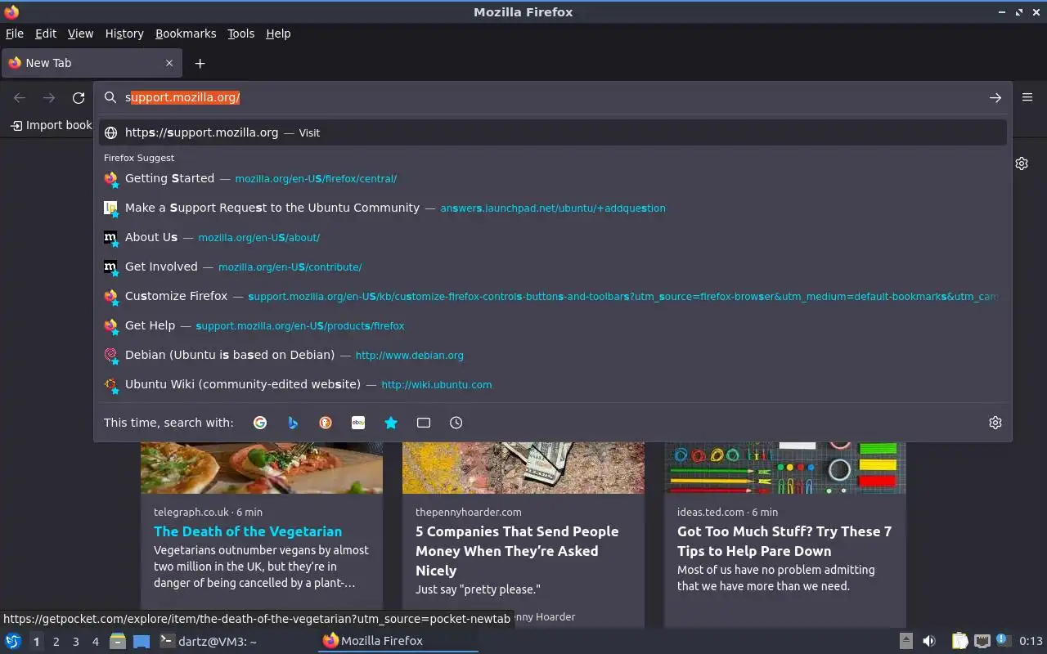Open the History menu
The height and width of the screenshot is (654, 1047).
point(124,34)
